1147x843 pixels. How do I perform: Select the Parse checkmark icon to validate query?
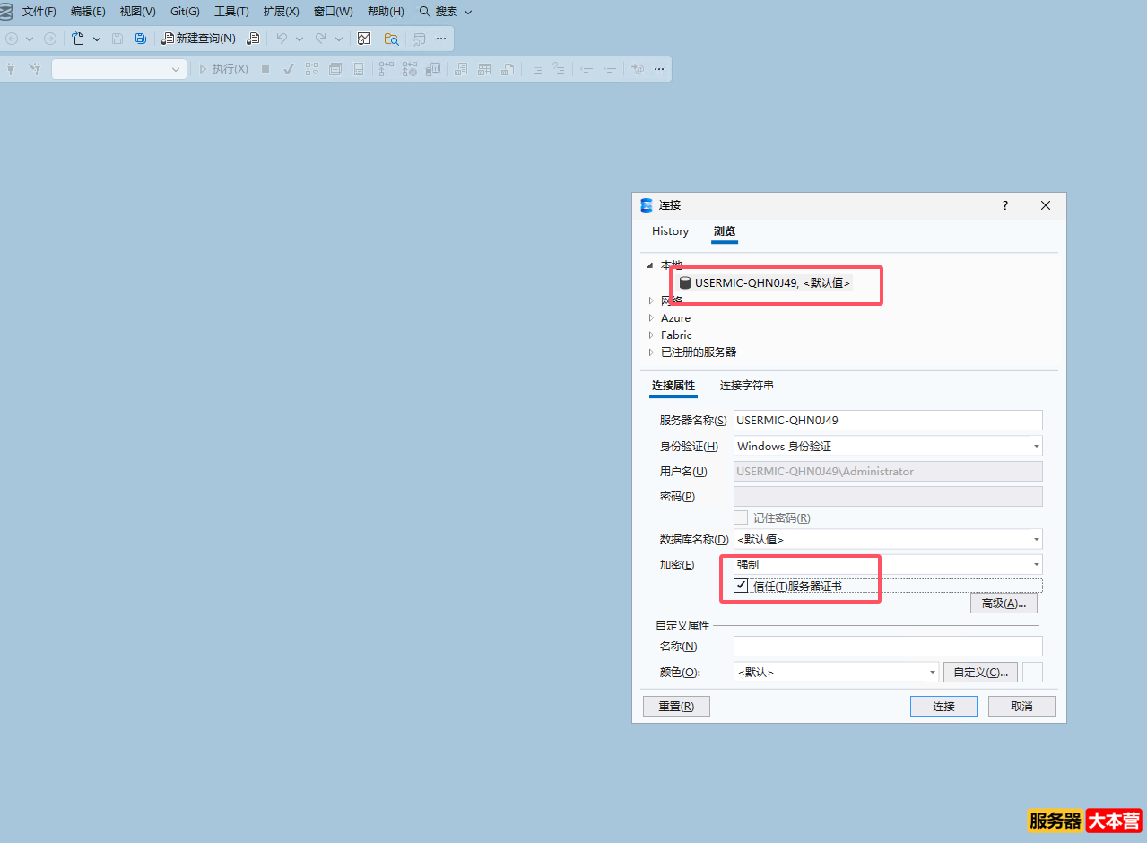[289, 68]
